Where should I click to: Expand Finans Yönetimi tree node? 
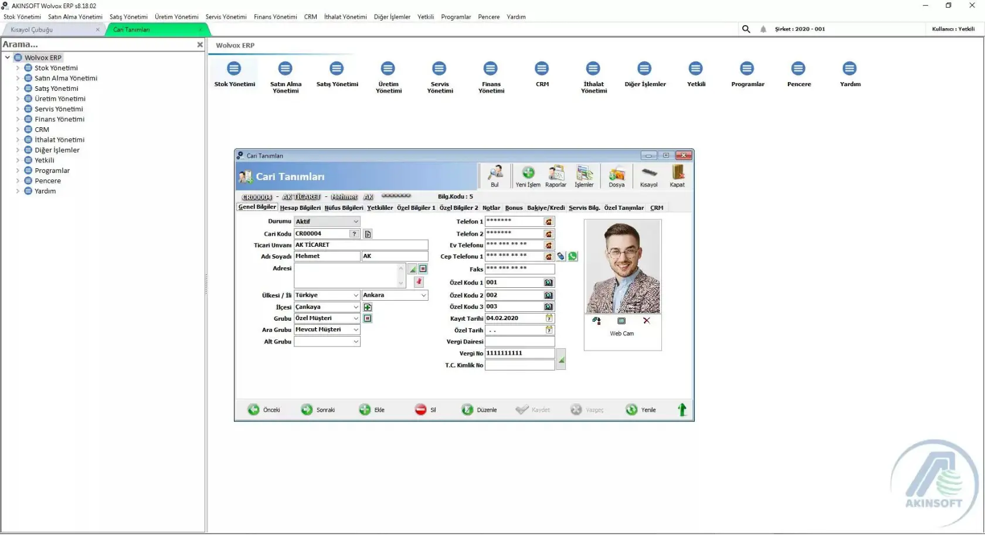[x=18, y=119]
